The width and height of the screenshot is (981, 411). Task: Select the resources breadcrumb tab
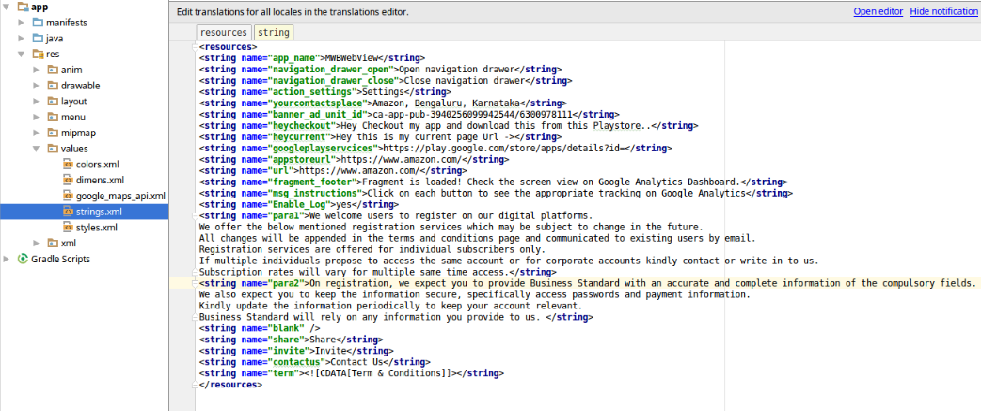(224, 33)
